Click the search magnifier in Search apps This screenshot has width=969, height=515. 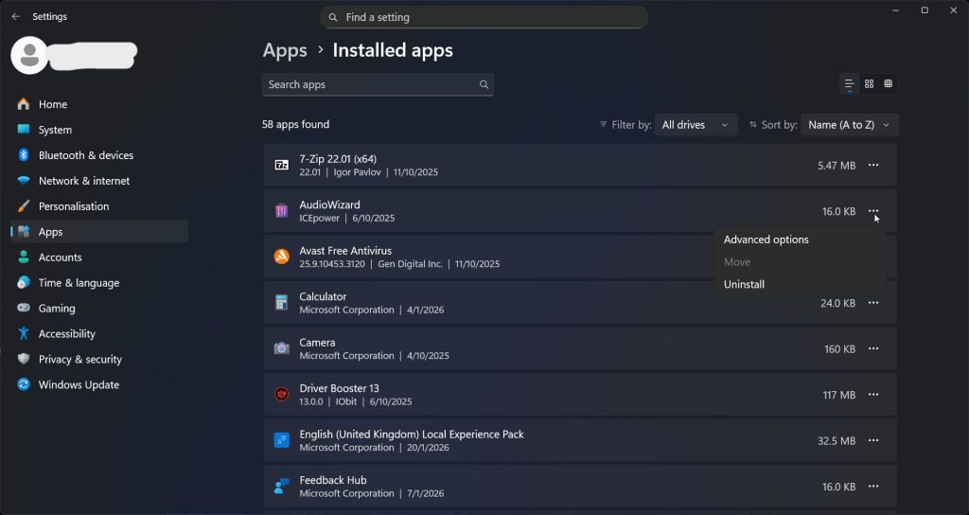pyautogui.click(x=484, y=84)
